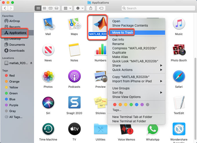
Task: Go back with the left arrow button
Action: tap(5, 8)
